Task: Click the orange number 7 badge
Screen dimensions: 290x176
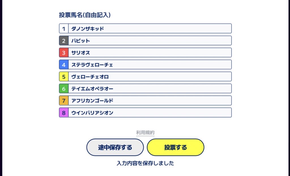Action: (64, 101)
